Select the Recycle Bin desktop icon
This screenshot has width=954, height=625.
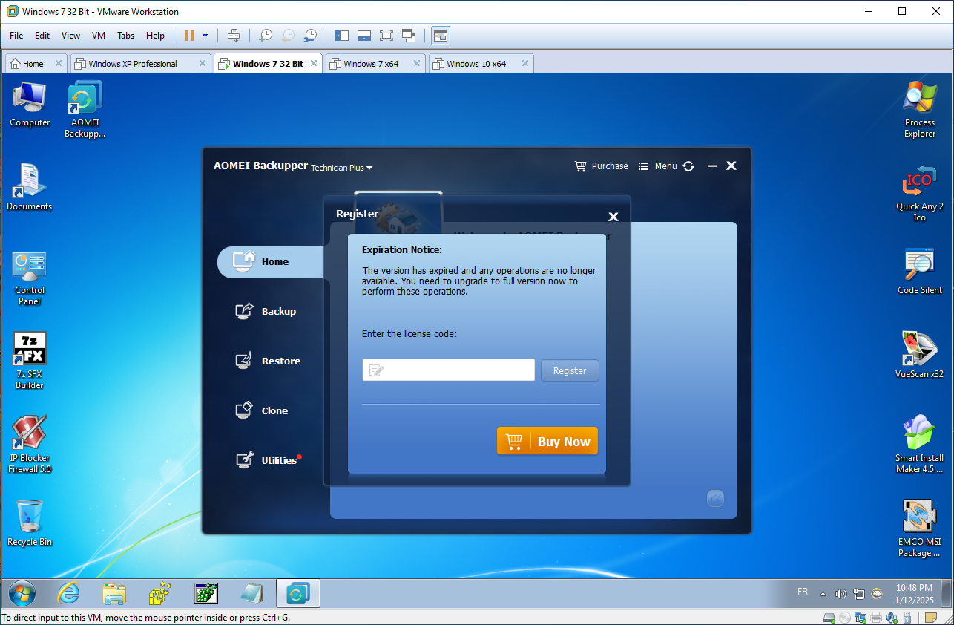click(x=30, y=523)
